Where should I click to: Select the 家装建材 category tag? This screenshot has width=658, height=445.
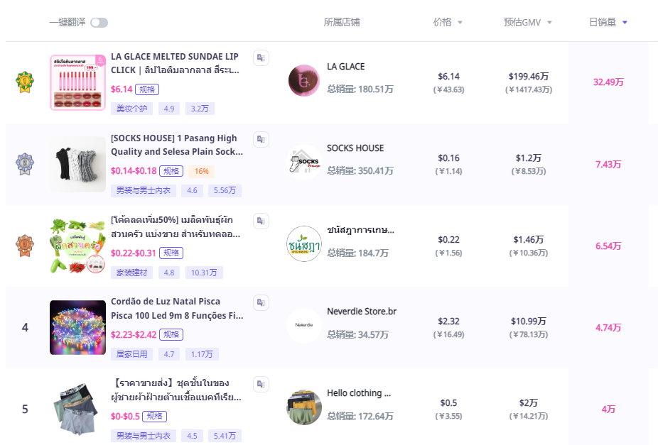tap(132, 273)
